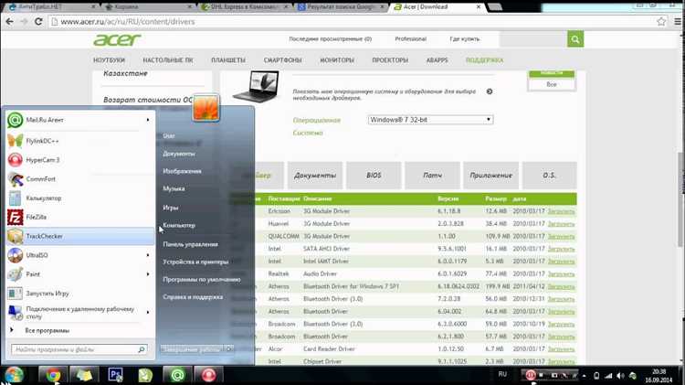The width and height of the screenshot is (685, 385).
Task: Expand the Paint recent files arrow
Action: (x=148, y=274)
